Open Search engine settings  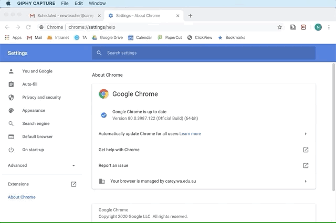pos(36,123)
